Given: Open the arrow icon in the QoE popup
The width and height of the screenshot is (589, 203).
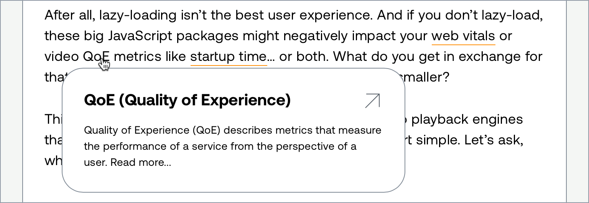Looking at the screenshot, I should [372, 101].
